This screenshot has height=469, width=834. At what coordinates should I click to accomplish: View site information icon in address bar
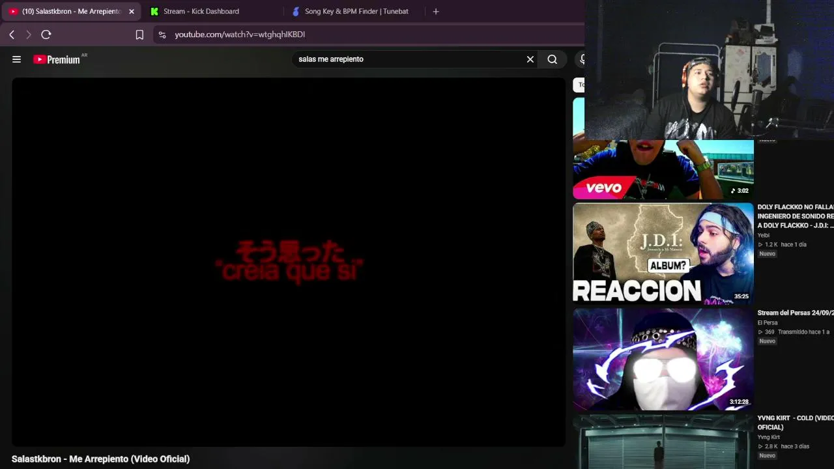click(x=162, y=35)
